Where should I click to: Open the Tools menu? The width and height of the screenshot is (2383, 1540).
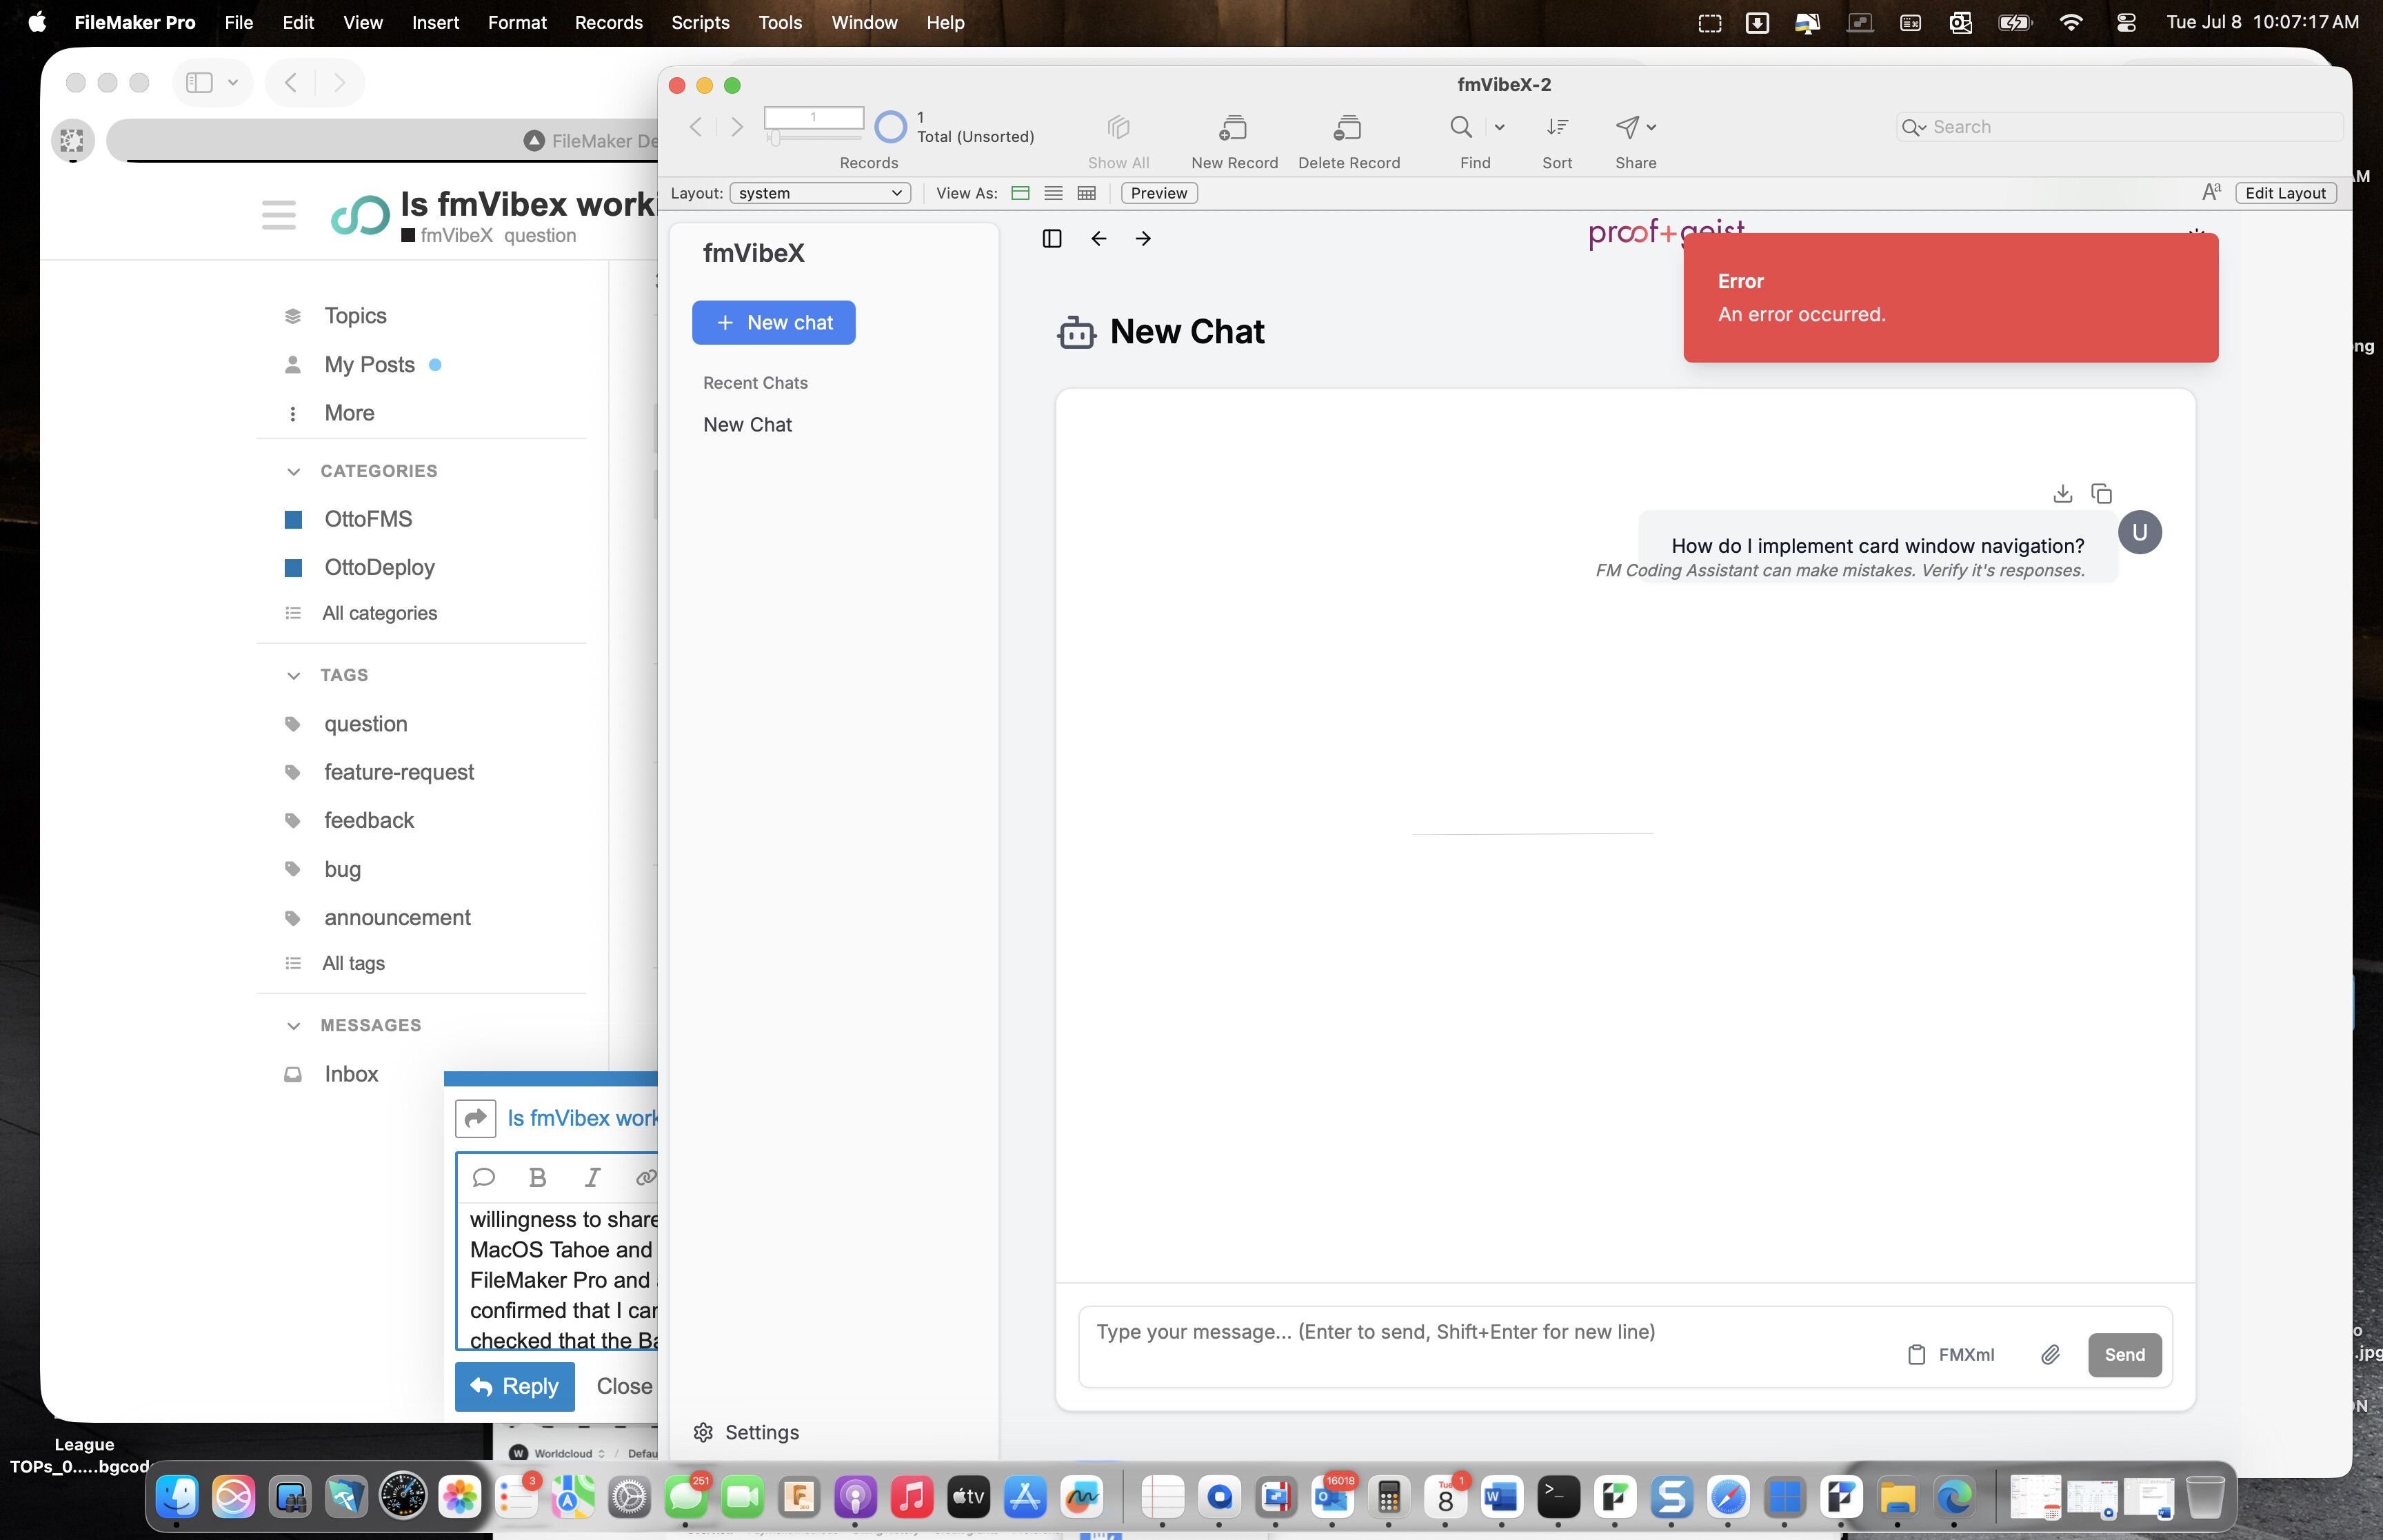pyautogui.click(x=780, y=22)
